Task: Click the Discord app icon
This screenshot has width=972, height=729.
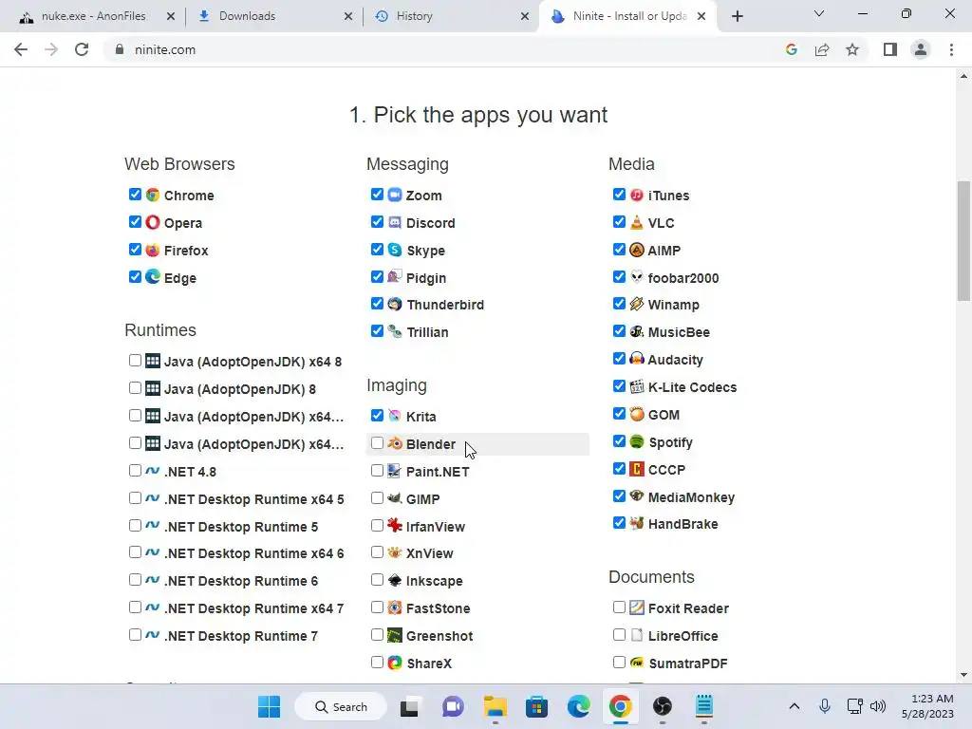Action: [x=395, y=222]
